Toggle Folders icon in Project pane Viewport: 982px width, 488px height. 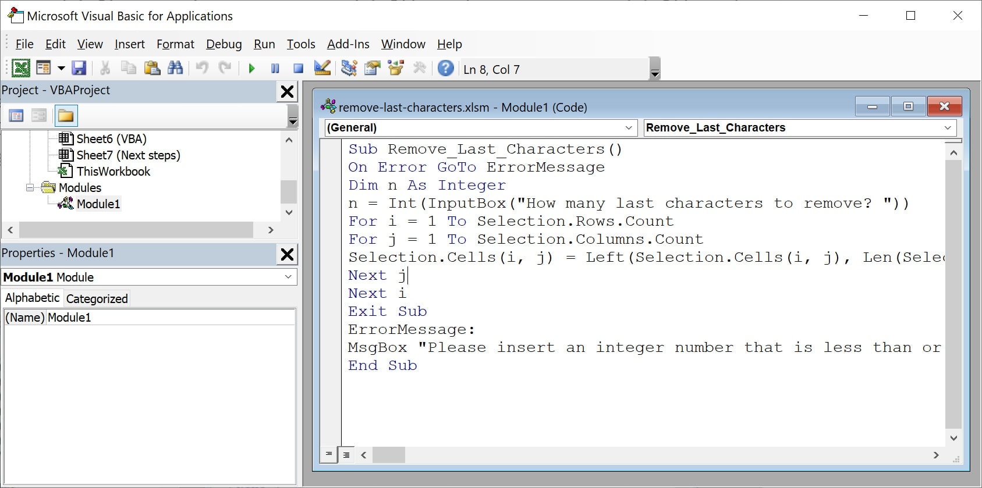[66, 116]
